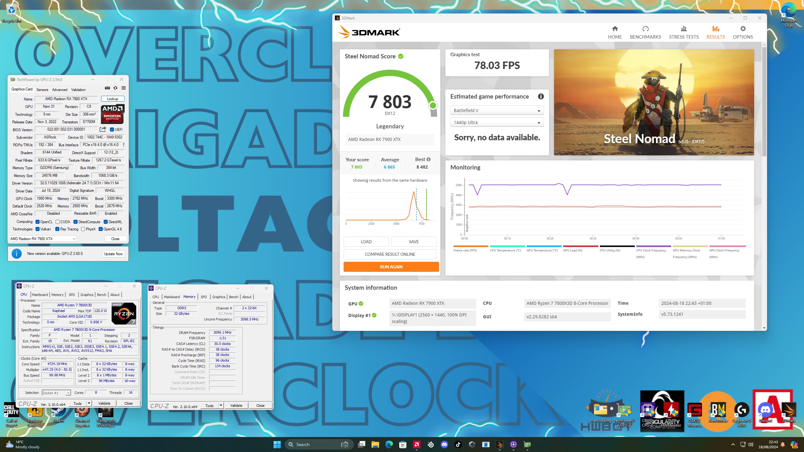Click the Windows Start button on the taskbar
The width and height of the screenshot is (804, 452).
coord(277,444)
